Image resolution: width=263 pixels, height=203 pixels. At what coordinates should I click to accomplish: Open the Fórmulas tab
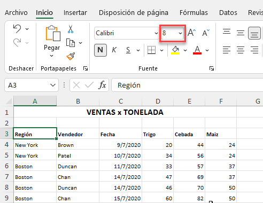[194, 13]
